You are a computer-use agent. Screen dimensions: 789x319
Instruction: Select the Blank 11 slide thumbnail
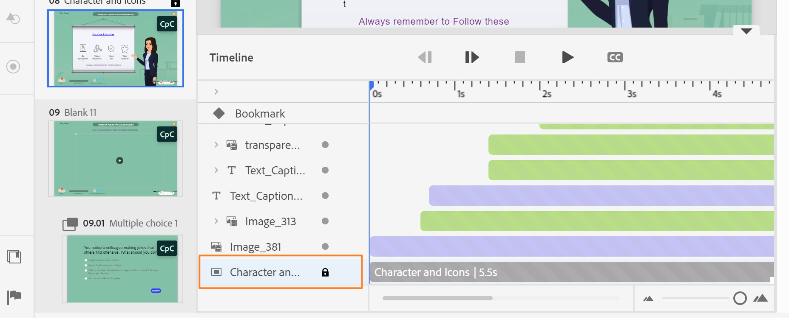point(116,159)
